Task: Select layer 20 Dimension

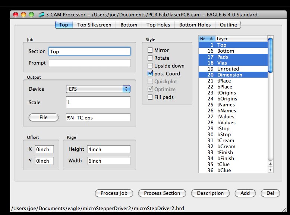Action: 233,75
